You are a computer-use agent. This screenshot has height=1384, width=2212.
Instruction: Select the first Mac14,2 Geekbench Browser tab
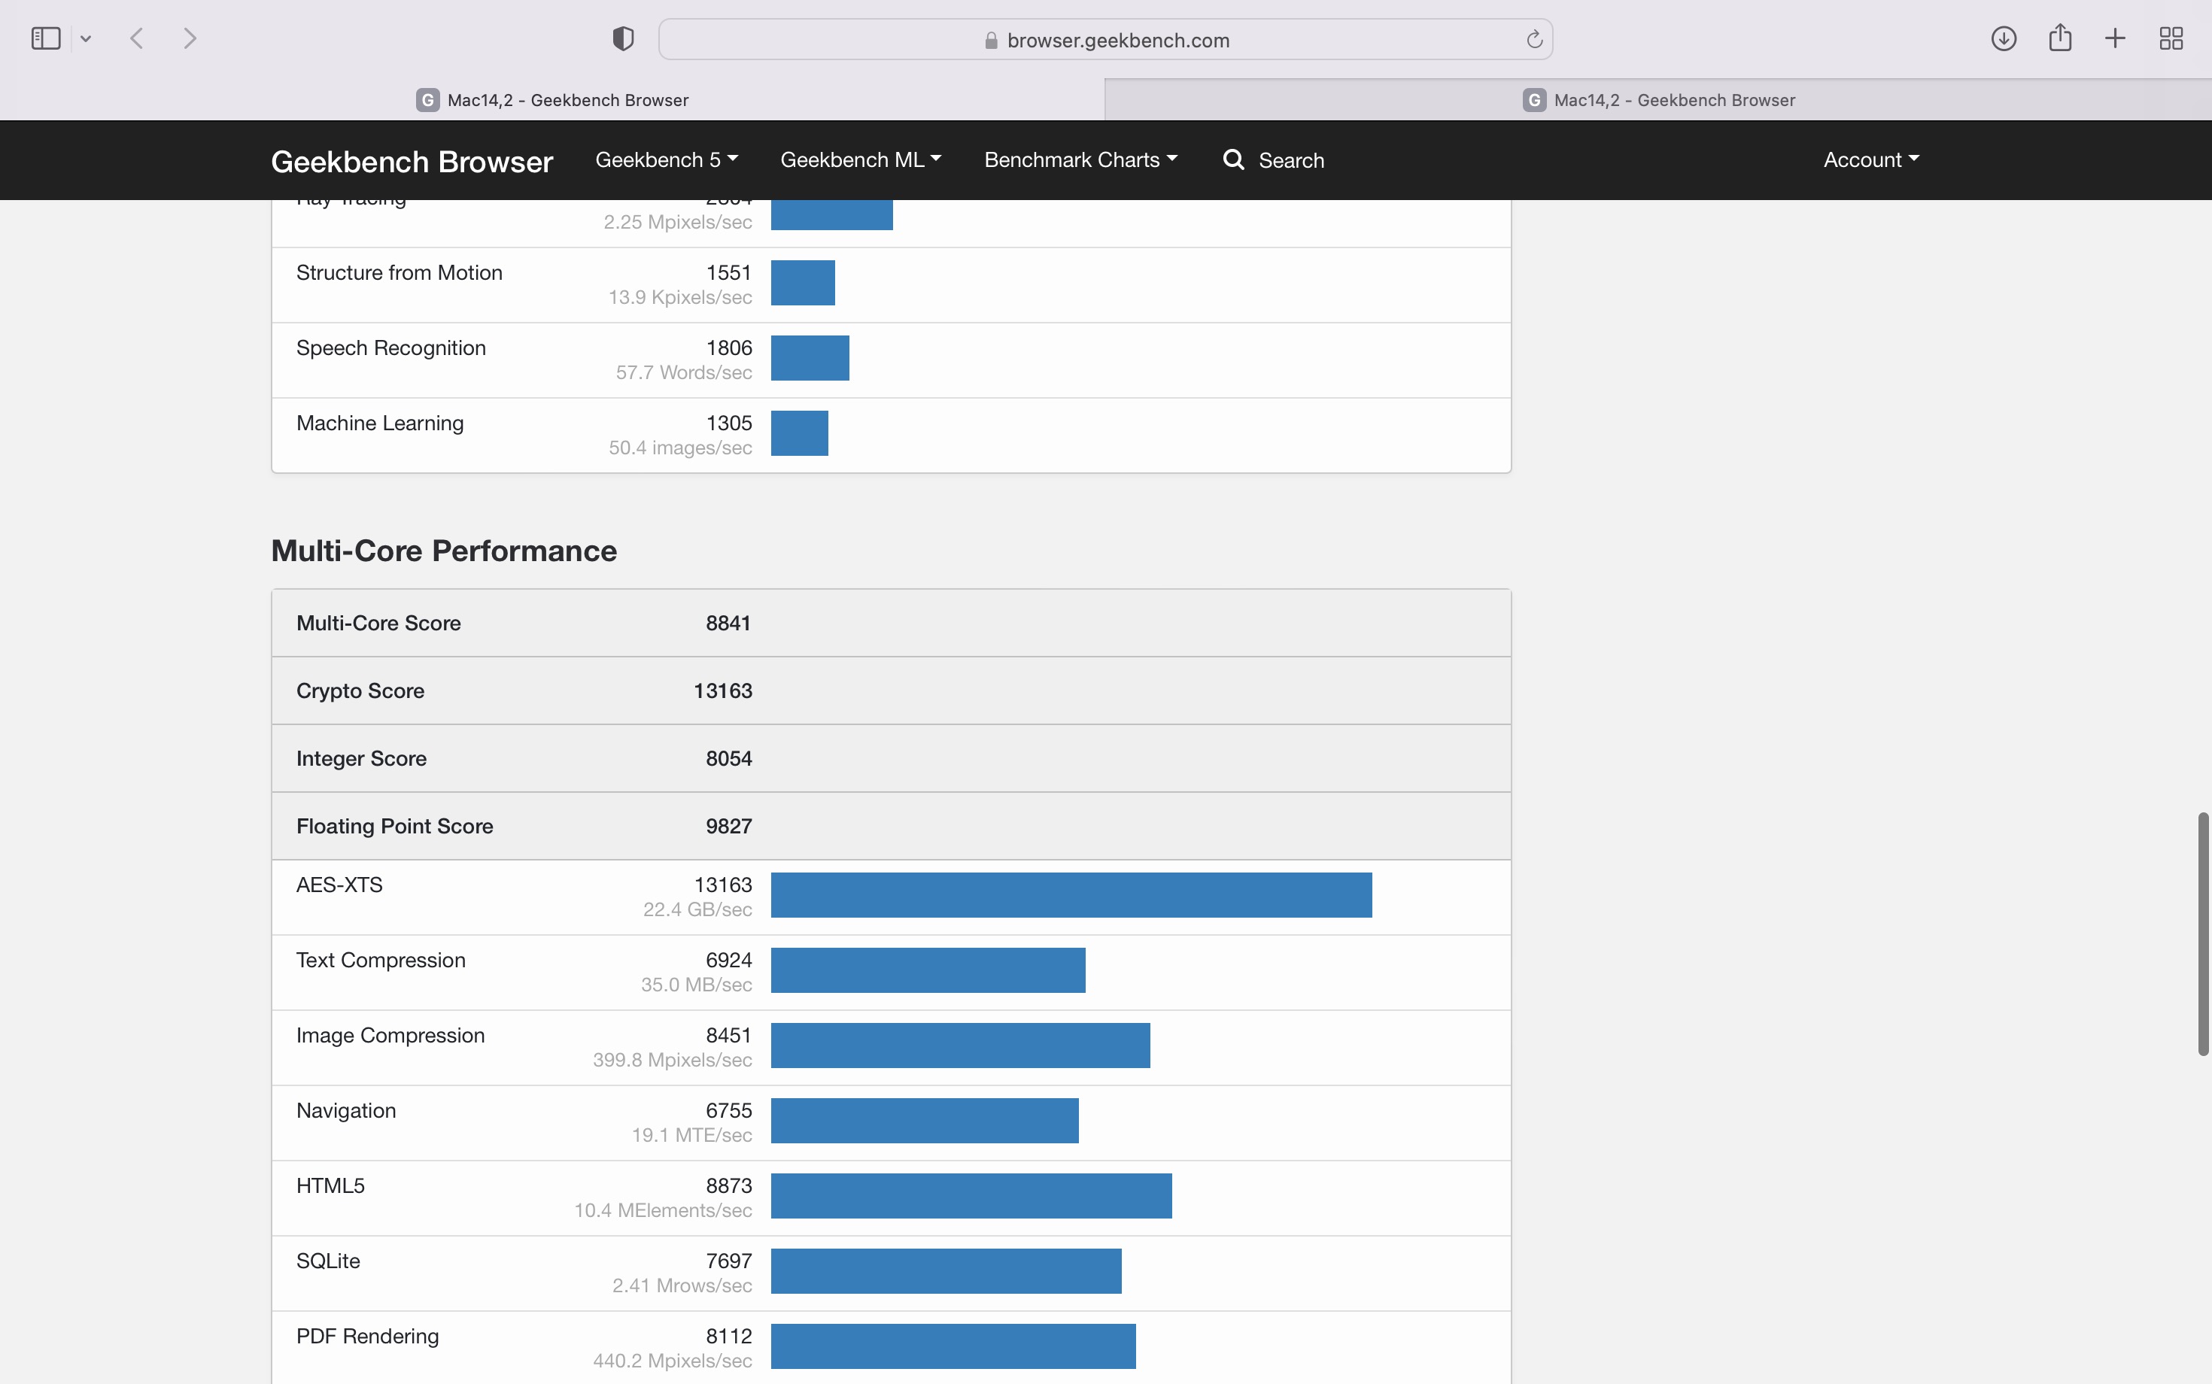[552, 100]
